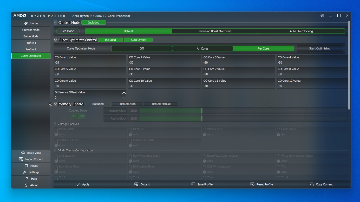
Task: Increase Difference Offset Value with up arrow
Action: pos(124,93)
